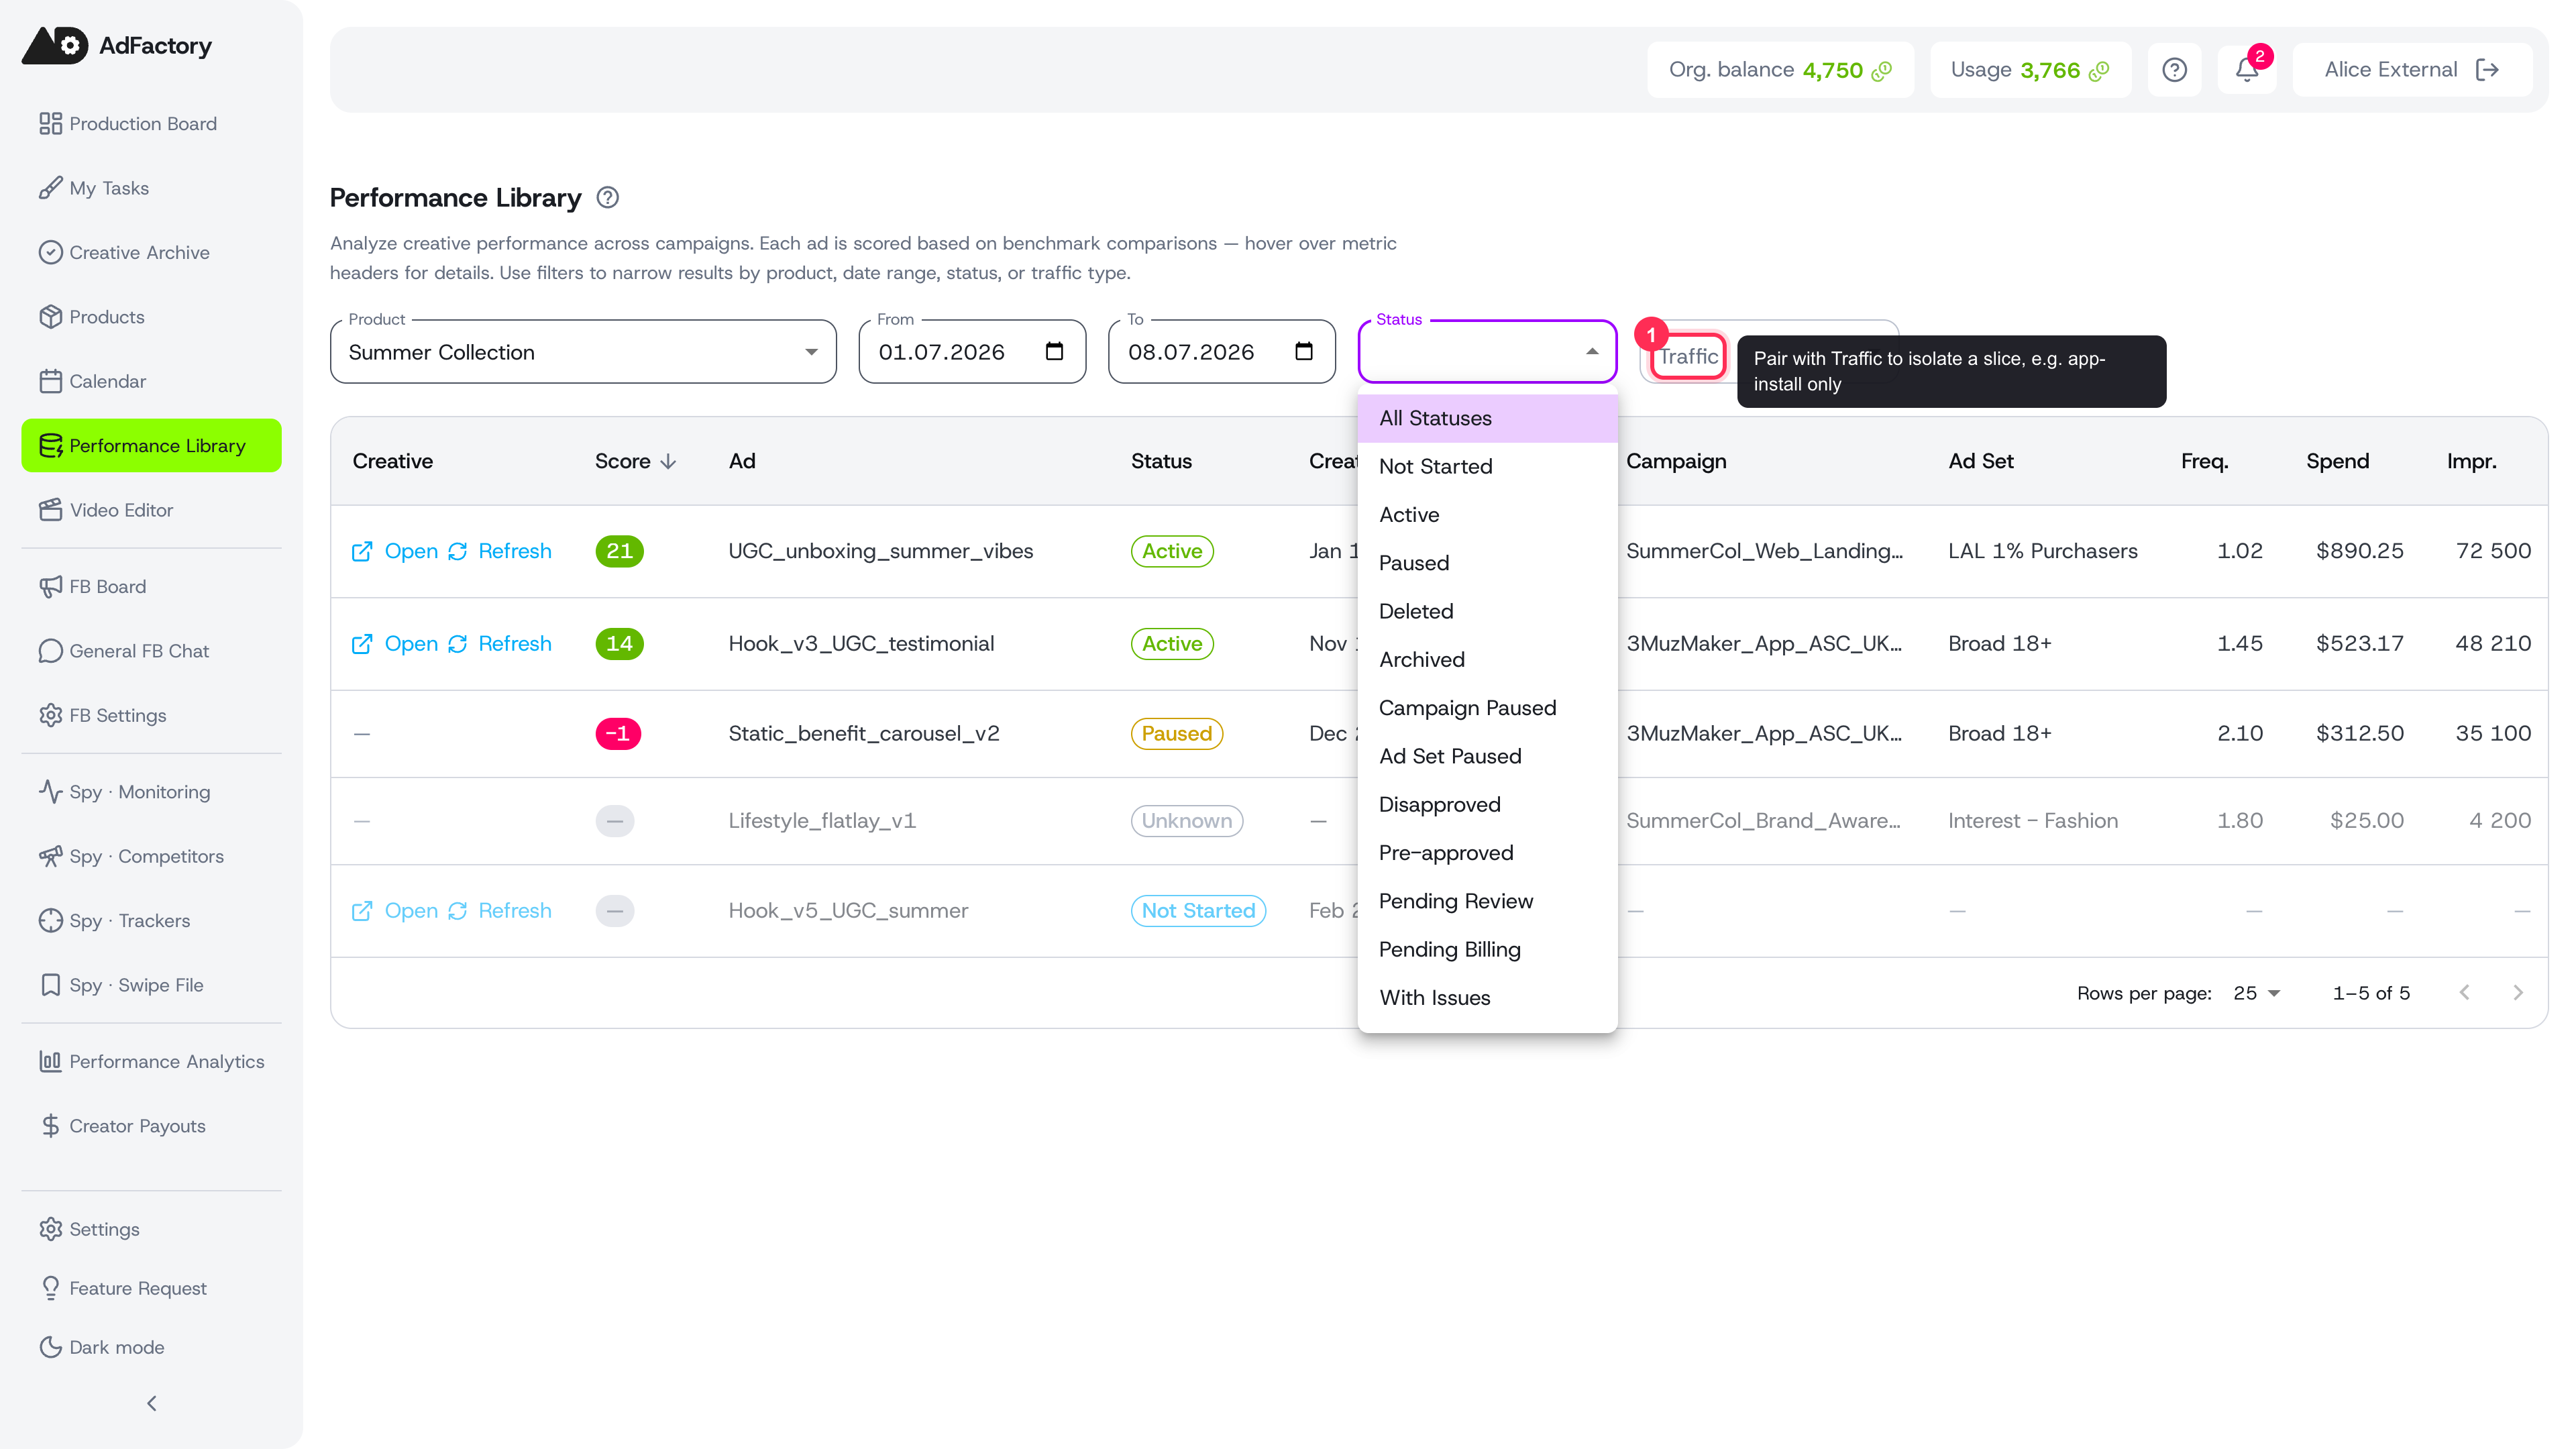Open Video Editor in sidebar
Screen dimensions: 2576x1449
click(151, 510)
